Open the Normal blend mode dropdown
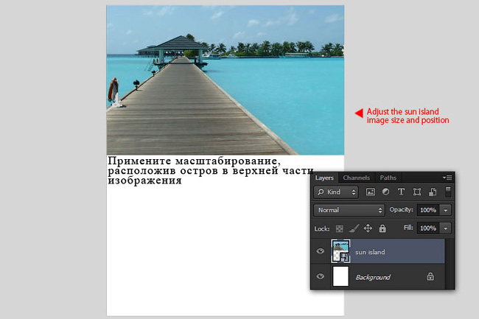This screenshot has width=479, height=319. pos(349,210)
